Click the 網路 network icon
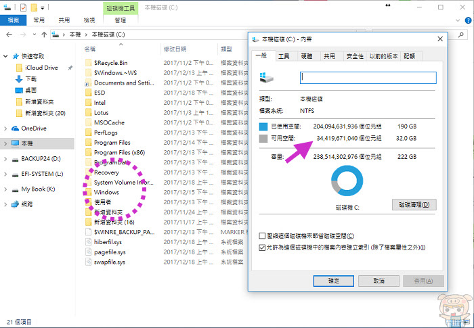The width and height of the screenshot is (474, 328). [15, 204]
